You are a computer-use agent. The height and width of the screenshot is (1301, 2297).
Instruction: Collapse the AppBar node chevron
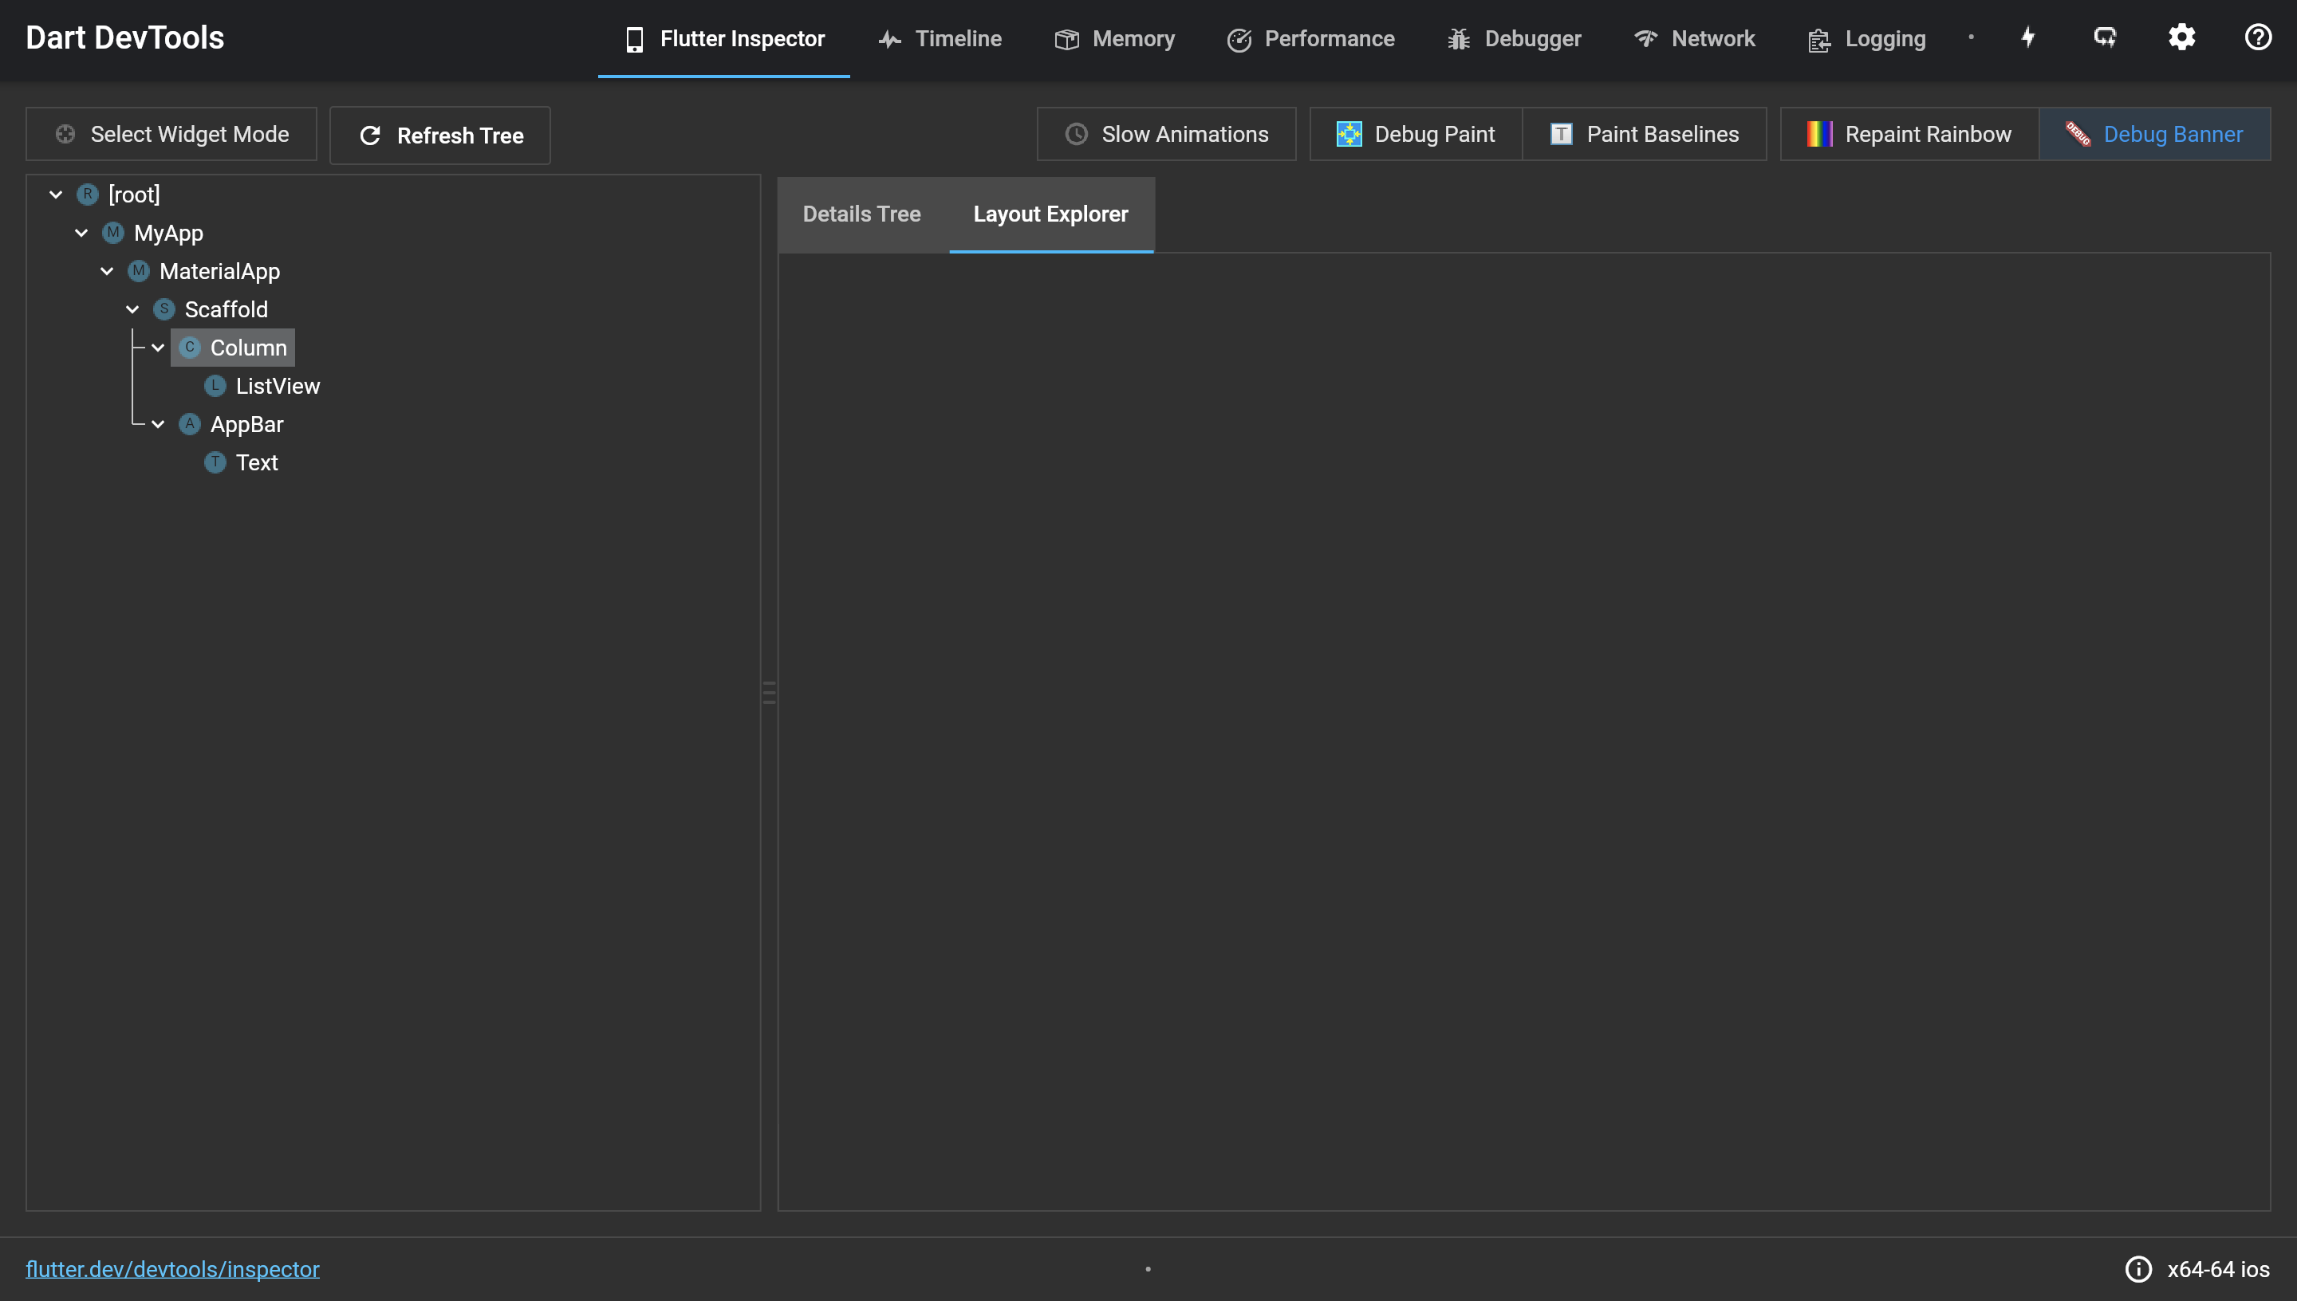(x=158, y=423)
